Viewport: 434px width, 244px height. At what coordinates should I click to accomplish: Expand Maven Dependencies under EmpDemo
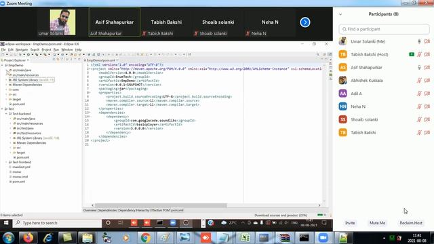point(6,85)
